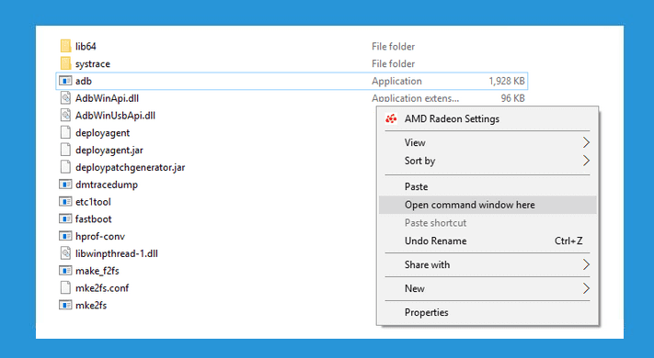This screenshot has width=654, height=358.
Task: Select the mke2fs.conf file name
Action: (x=102, y=288)
